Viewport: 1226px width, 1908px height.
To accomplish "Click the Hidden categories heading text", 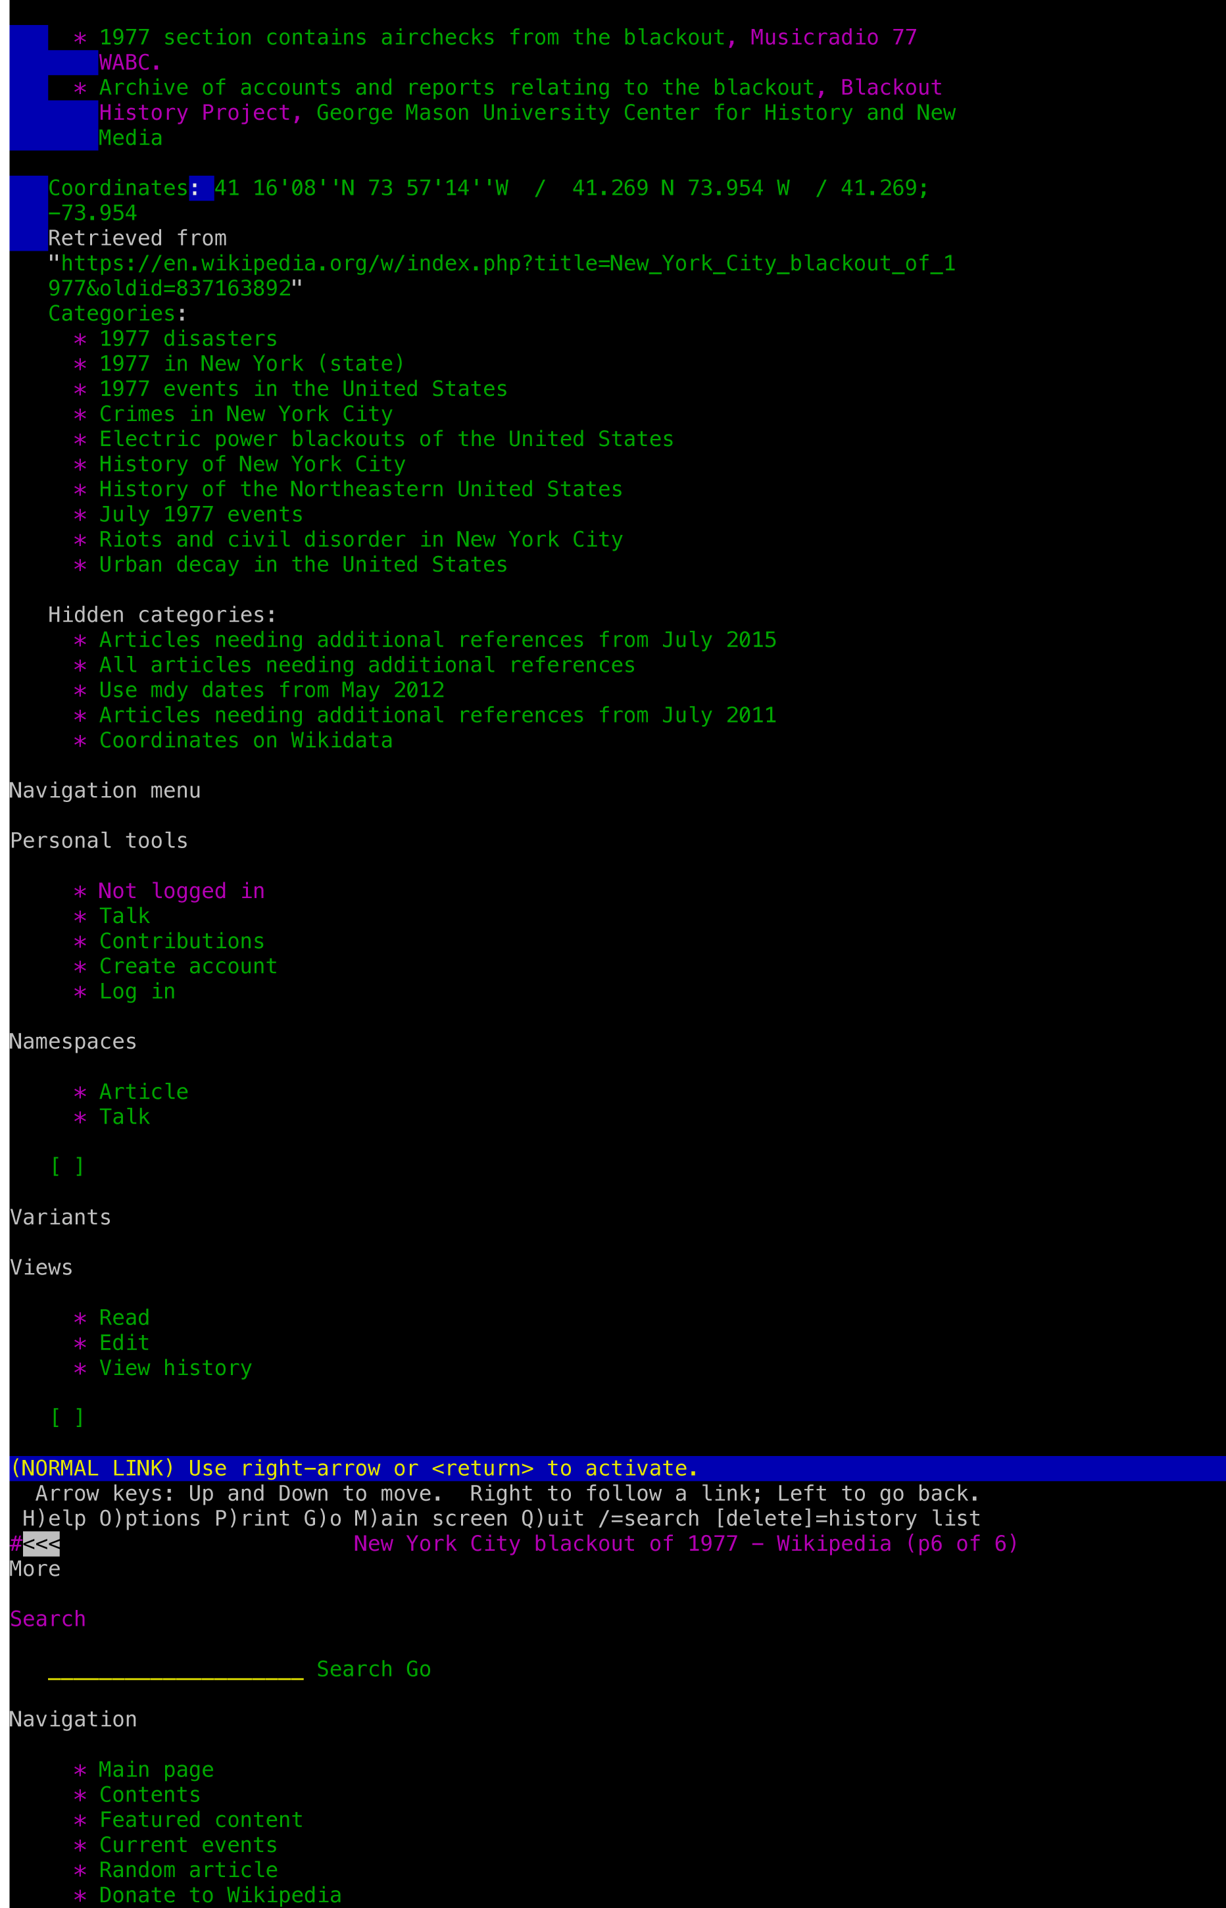I will 162,615.
